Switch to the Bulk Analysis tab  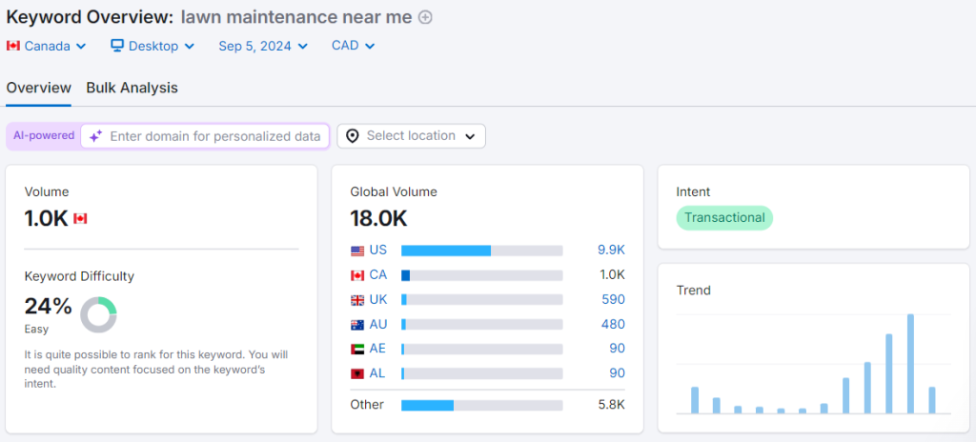[x=132, y=88]
